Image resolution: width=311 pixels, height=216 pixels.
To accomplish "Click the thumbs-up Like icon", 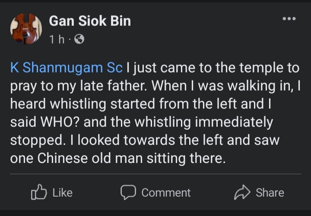I will tap(38, 192).
